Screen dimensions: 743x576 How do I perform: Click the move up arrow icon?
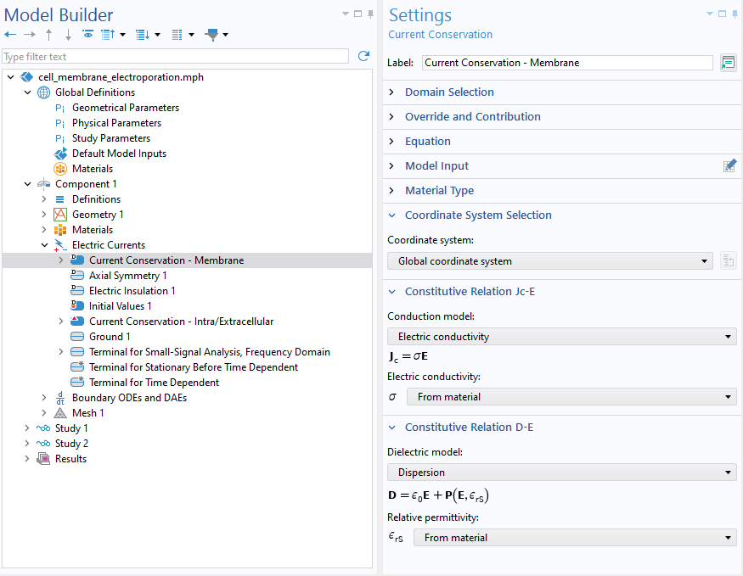[48, 35]
